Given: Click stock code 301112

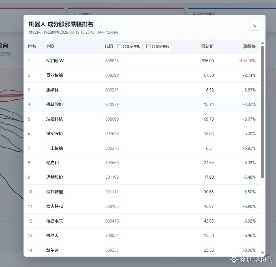Looking at the screenshot, I should [112, 192].
